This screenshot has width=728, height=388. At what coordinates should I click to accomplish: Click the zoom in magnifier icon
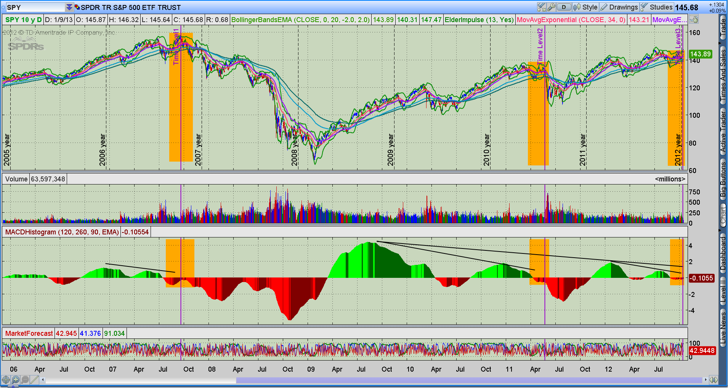15,380
